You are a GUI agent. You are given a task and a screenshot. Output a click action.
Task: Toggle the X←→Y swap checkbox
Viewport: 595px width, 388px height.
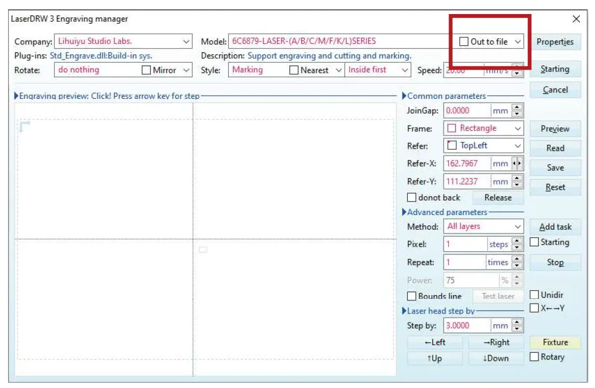534,308
